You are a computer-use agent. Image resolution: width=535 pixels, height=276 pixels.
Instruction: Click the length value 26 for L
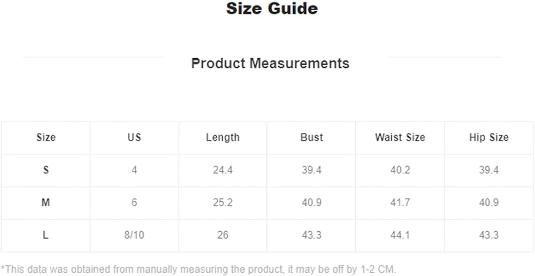(x=223, y=235)
